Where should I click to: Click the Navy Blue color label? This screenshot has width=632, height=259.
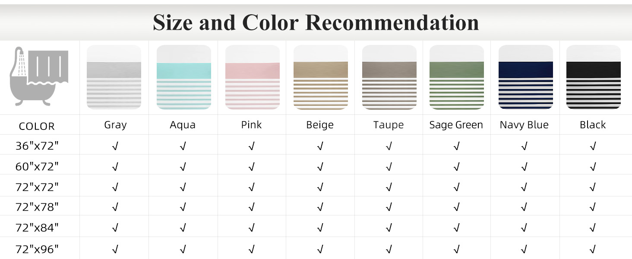pyautogui.click(x=524, y=125)
